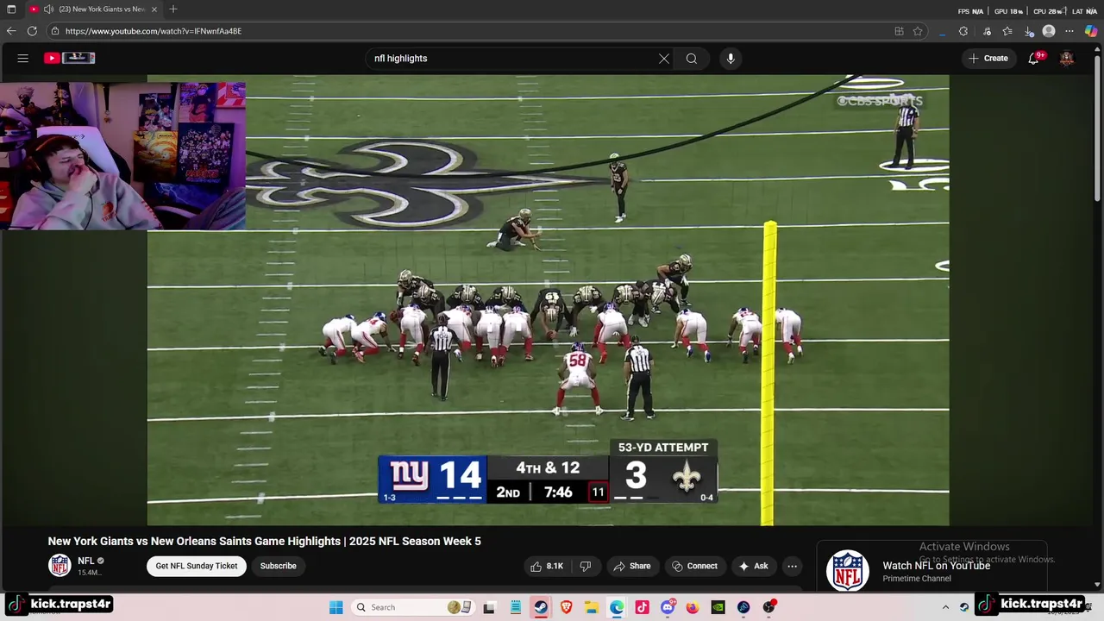Image resolution: width=1104 pixels, height=621 pixels.
Task: Click the video player to pause
Action: [548, 300]
